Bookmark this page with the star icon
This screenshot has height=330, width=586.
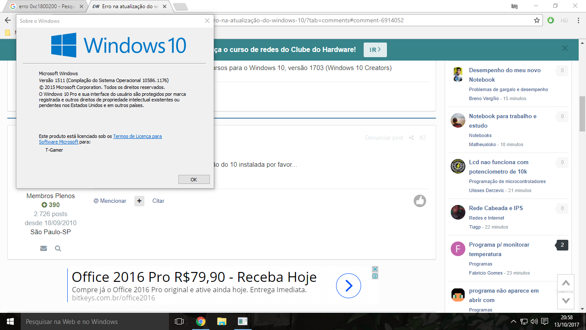pos(537,20)
